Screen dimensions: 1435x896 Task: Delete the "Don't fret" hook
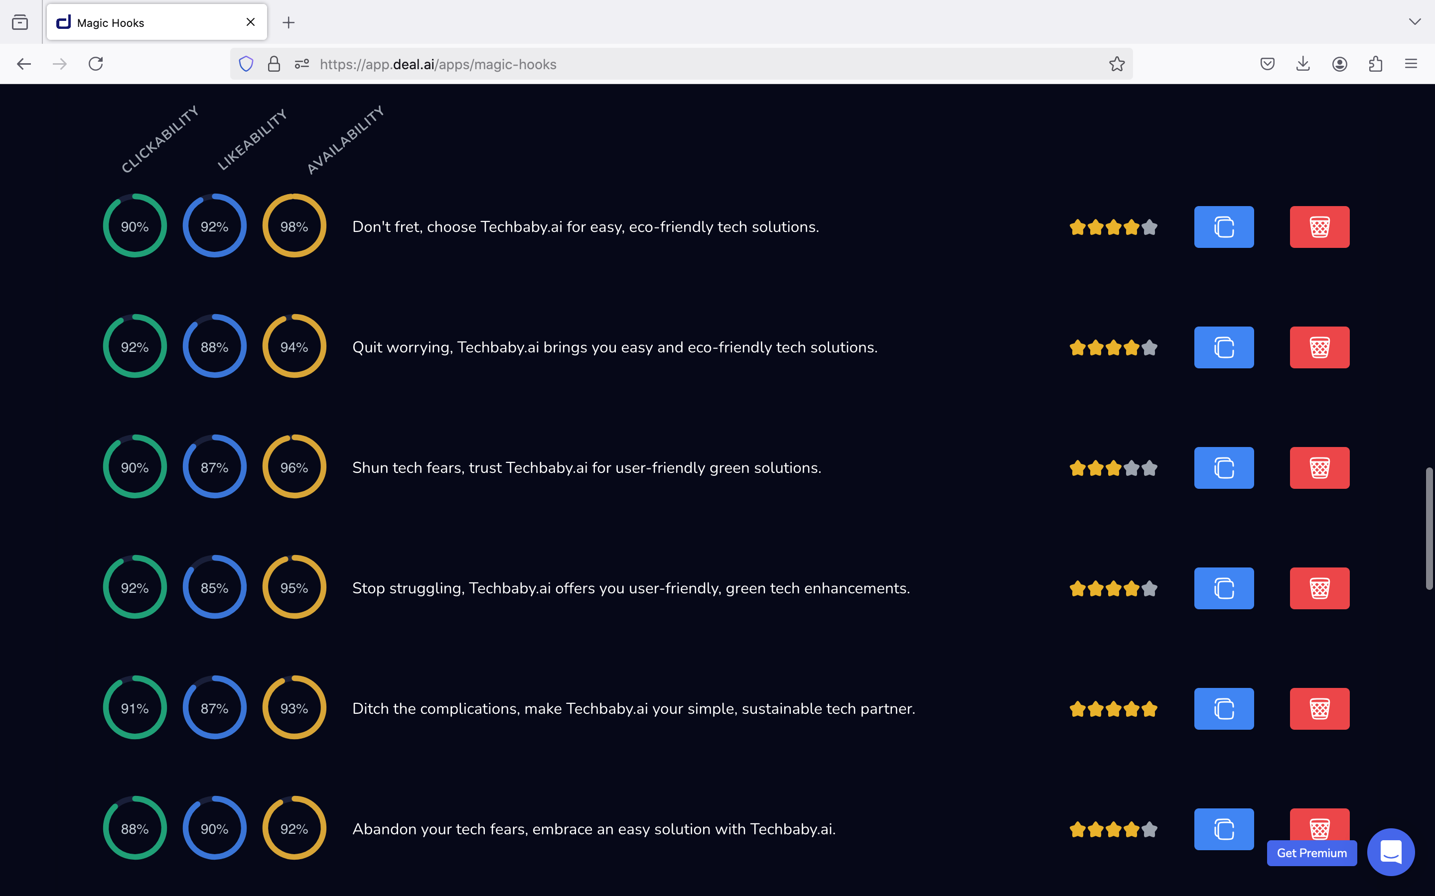point(1319,227)
